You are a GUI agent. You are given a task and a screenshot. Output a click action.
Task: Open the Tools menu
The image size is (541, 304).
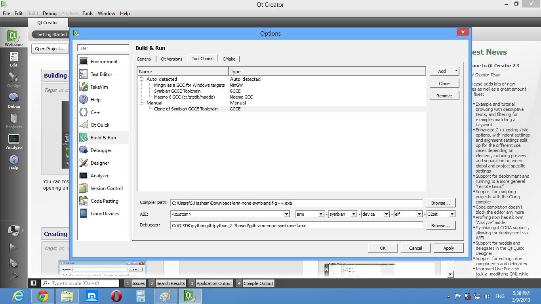88,13
